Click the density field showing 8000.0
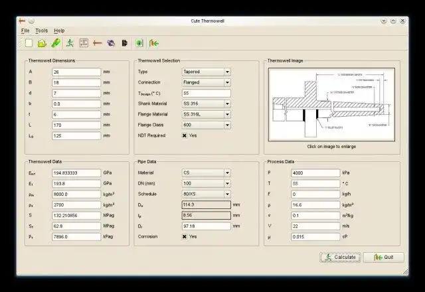Viewport: 425px width, 292px height. [76, 194]
